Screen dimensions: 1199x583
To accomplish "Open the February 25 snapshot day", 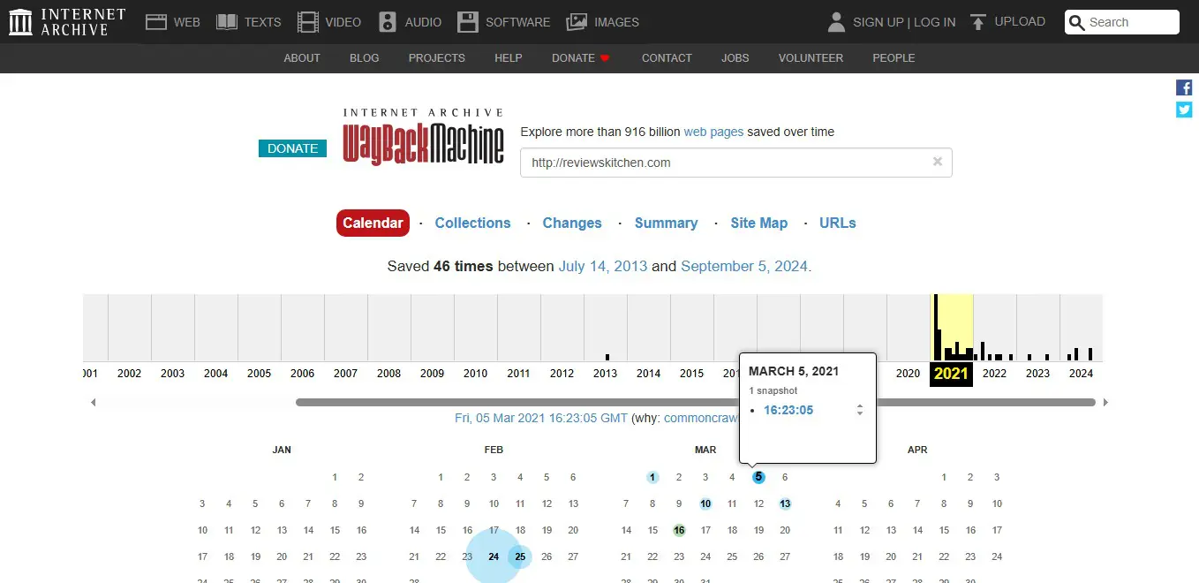I will pos(520,556).
